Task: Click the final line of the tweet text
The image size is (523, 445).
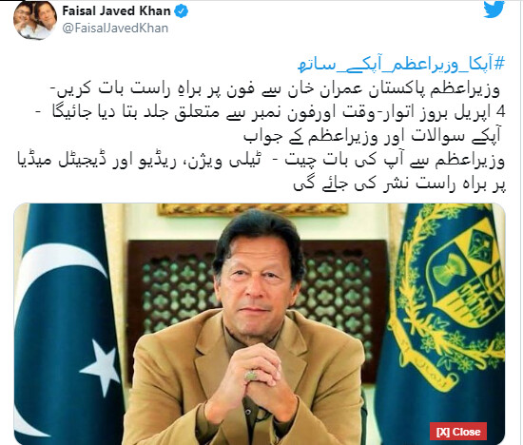Action: pos(399,184)
